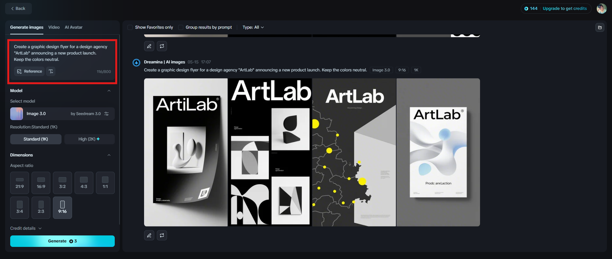Enable Group results by prompt checkbox
Viewport: 612px width, 259px height.
click(181, 27)
